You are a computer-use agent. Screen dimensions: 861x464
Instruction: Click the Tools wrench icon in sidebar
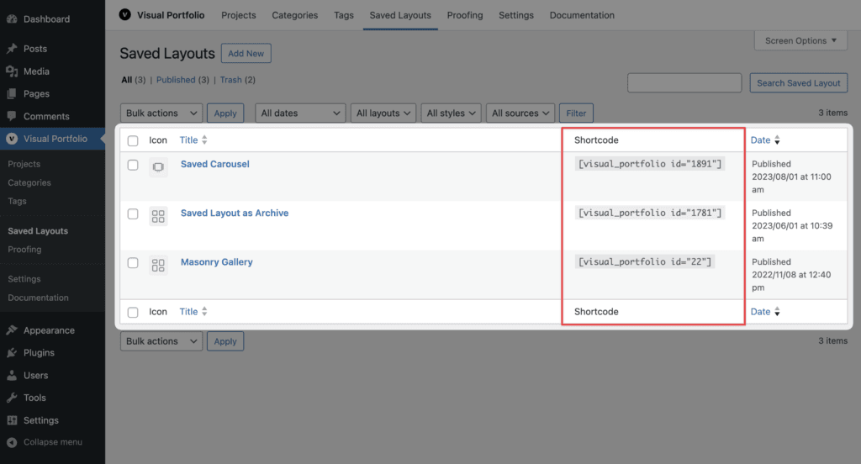click(12, 398)
